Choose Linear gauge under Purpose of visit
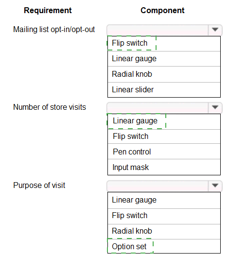 164,200
